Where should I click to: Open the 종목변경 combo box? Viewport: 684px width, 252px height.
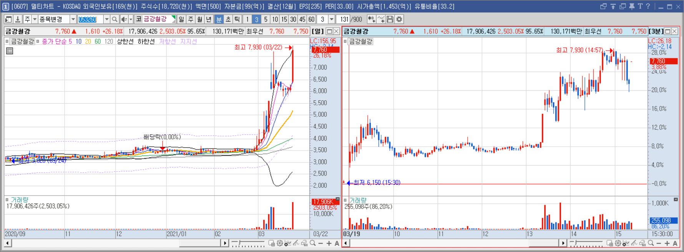point(57,19)
